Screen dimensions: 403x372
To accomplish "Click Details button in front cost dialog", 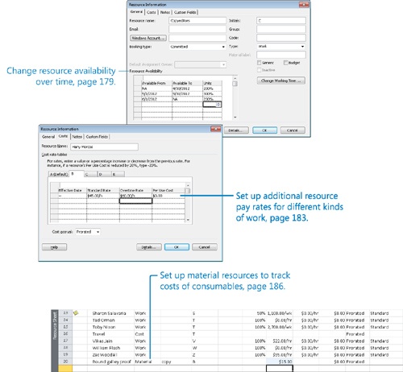I will click(x=149, y=247).
